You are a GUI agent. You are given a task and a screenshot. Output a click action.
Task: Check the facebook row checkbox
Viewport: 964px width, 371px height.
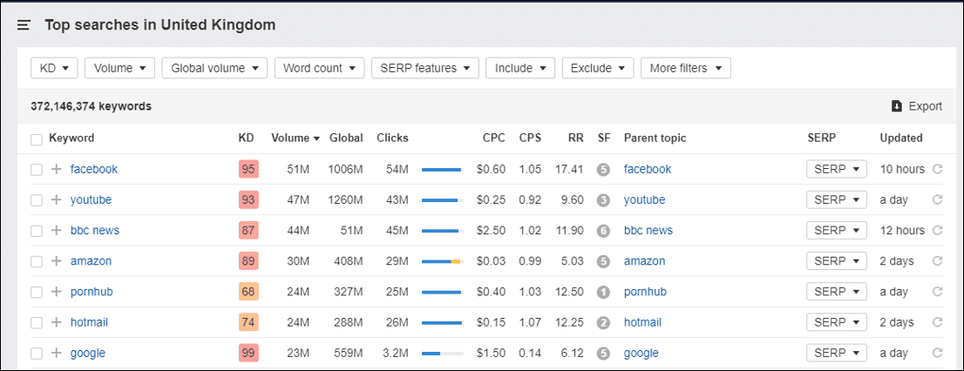[37, 170]
